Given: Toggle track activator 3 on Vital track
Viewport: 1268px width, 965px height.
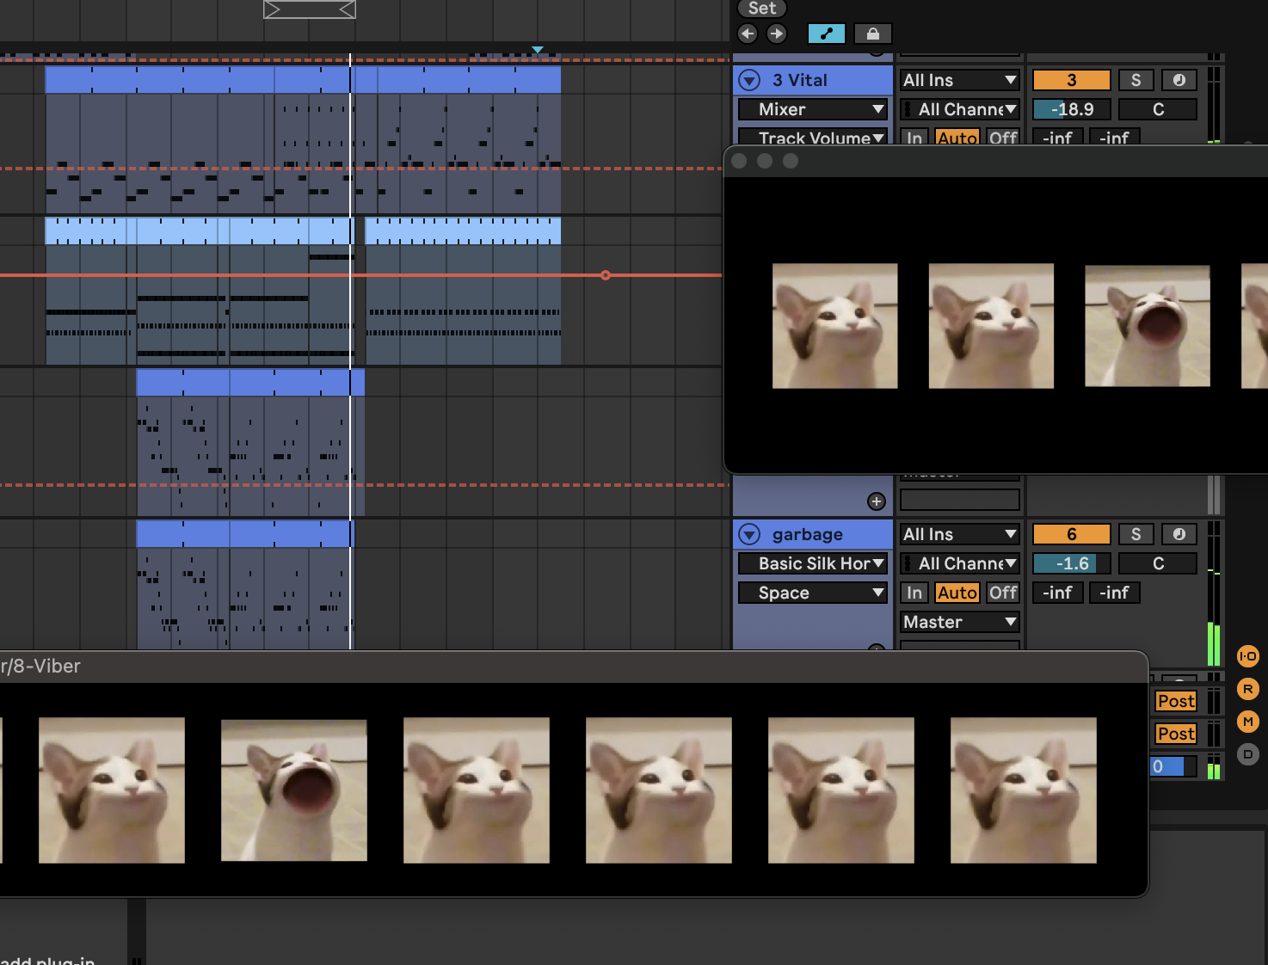Looking at the screenshot, I should 1071,80.
